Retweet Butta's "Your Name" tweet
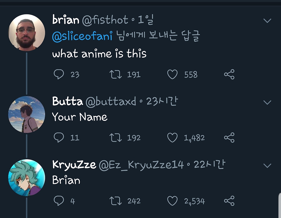The width and height of the screenshot is (281, 218). point(115,138)
